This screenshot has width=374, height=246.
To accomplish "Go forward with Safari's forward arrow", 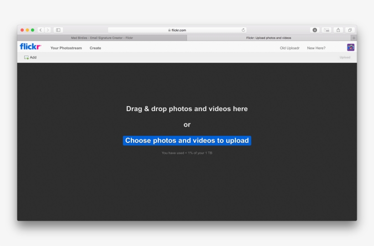I will pyautogui.click(x=48, y=30).
